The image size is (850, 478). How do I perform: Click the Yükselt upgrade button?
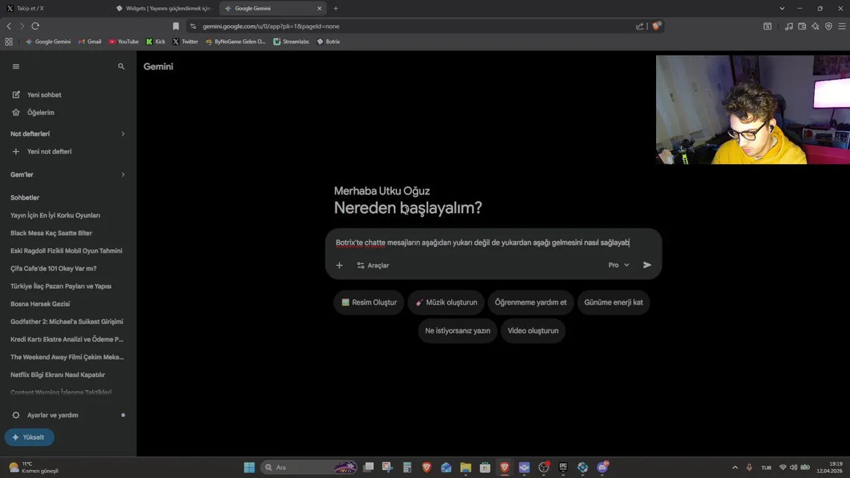pyautogui.click(x=29, y=438)
